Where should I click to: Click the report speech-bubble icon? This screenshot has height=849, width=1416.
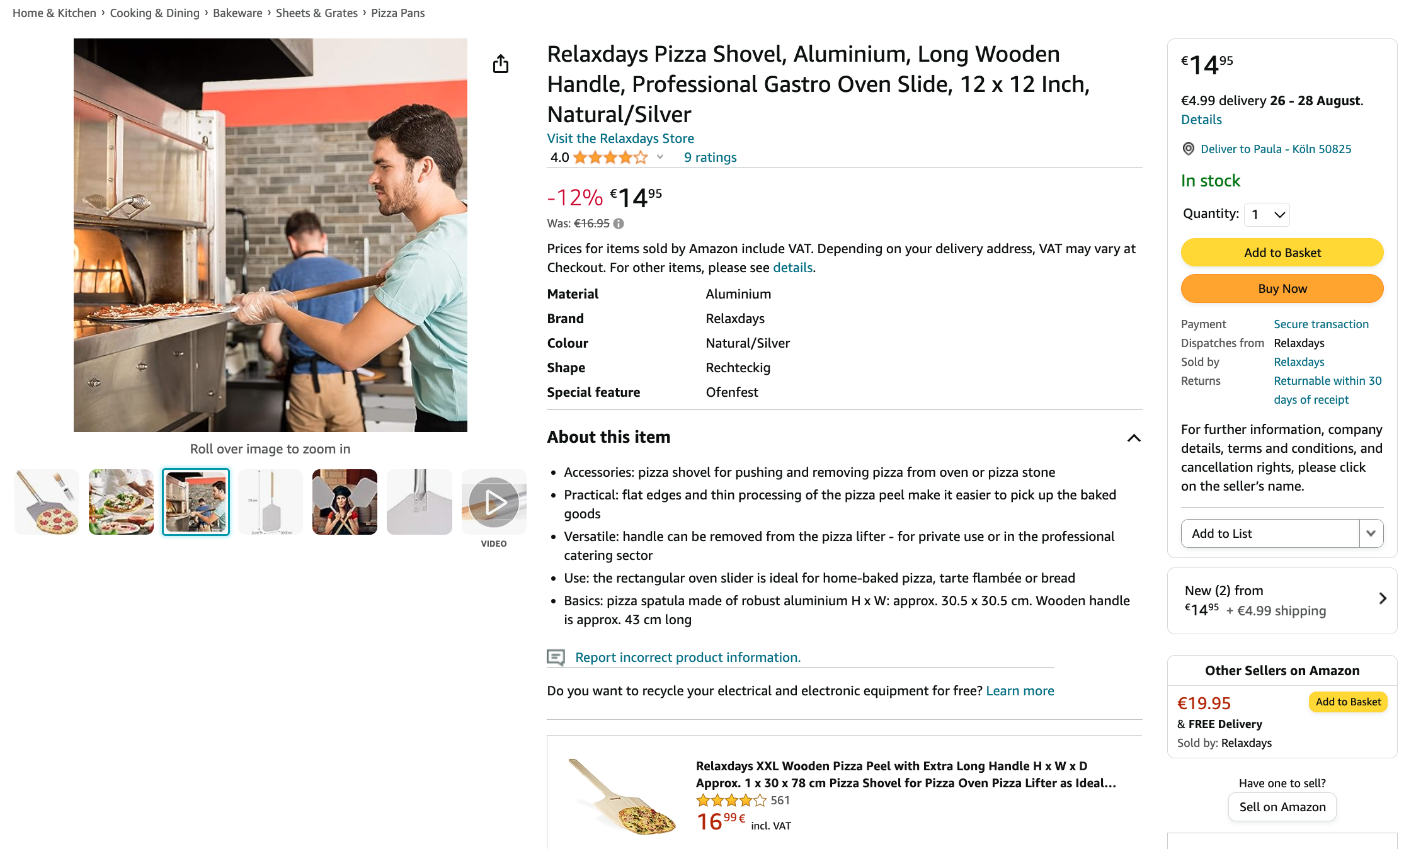tap(557, 657)
